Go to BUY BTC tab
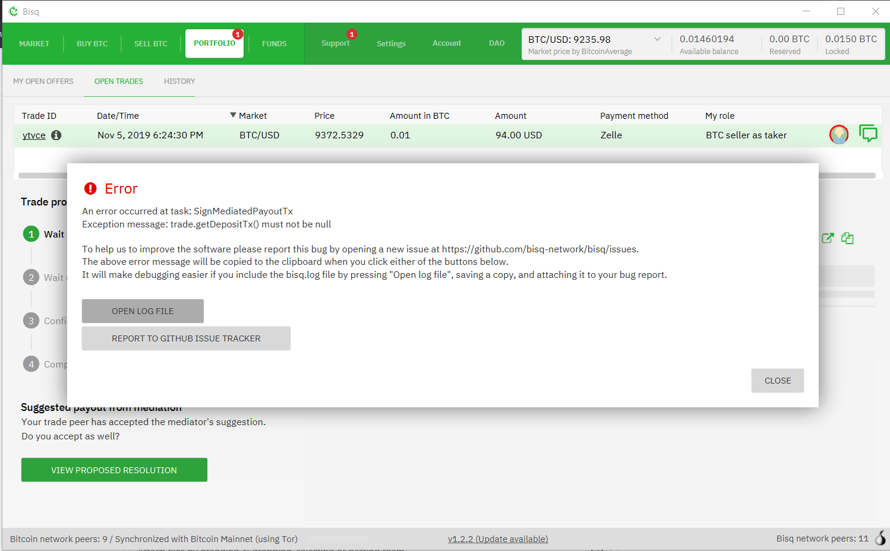The image size is (890, 551). [92, 44]
